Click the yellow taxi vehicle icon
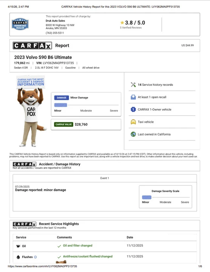This screenshot has height=272, width=210. pos(133,122)
